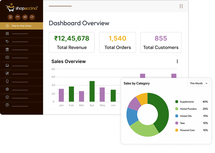Click the Apr bar in sales chart
This screenshot has height=153, width=215.
click(92, 91)
